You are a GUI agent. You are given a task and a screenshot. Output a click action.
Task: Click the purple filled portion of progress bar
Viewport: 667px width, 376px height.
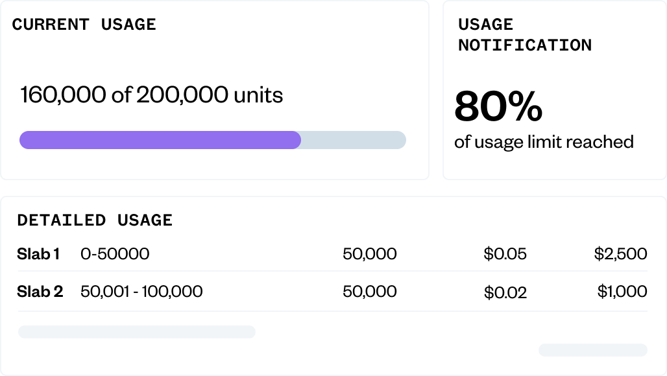[159, 140]
